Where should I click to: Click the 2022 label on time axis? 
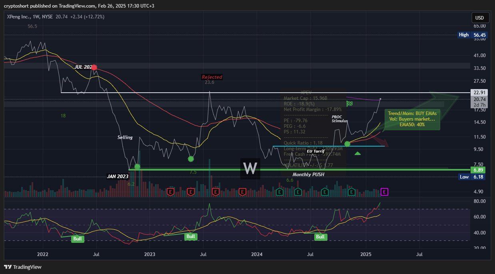(x=42, y=254)
